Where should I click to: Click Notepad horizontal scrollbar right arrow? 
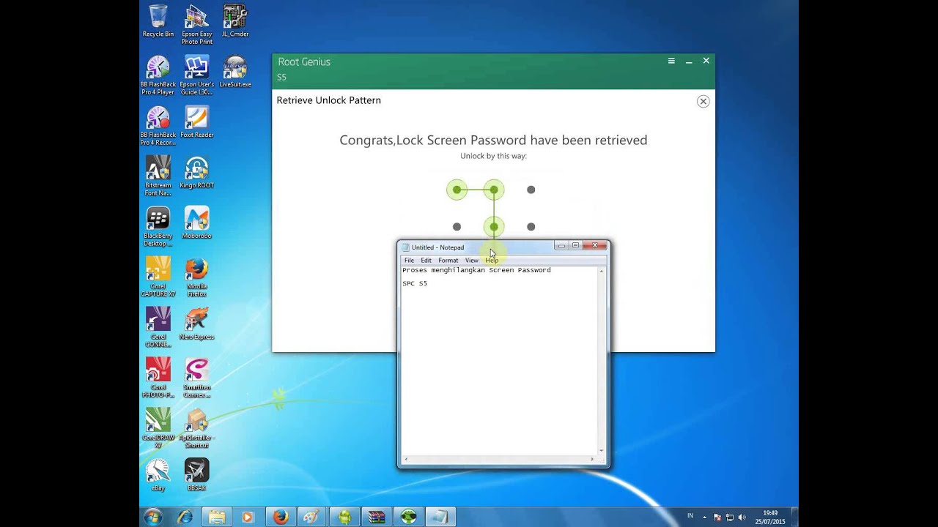pos(593,460)
